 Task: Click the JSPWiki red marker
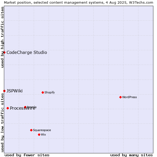pyautogui.click(x=4, y=91)
